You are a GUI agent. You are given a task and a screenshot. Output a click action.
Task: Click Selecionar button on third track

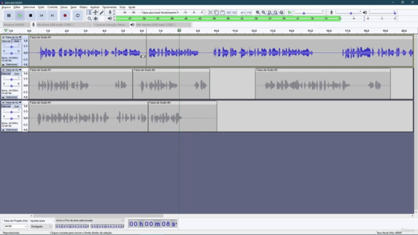pos(12,130)
